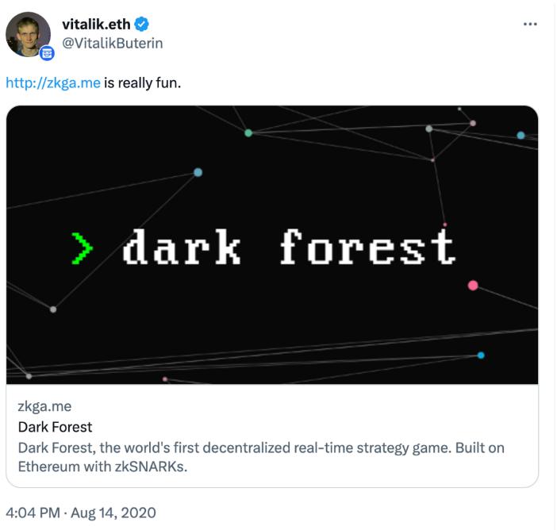Click the blue node dot at upper left
The image size is (557, 530).
pyautogui.click(x=198, y=172)
